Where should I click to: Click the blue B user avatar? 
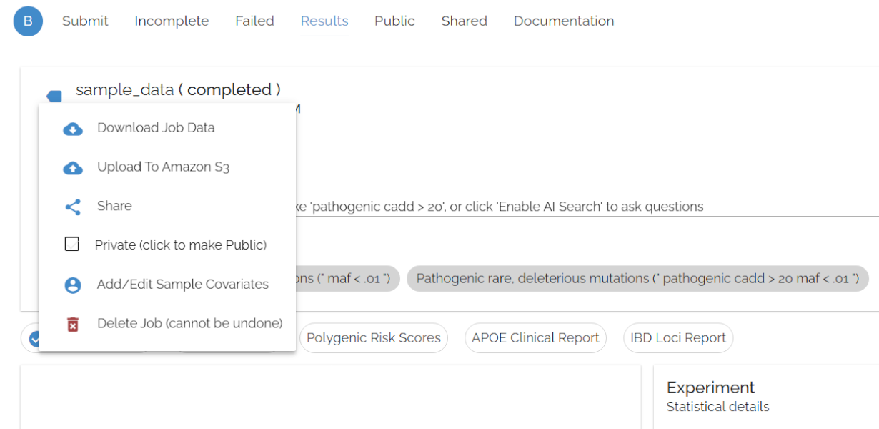(x=28, y=21)
